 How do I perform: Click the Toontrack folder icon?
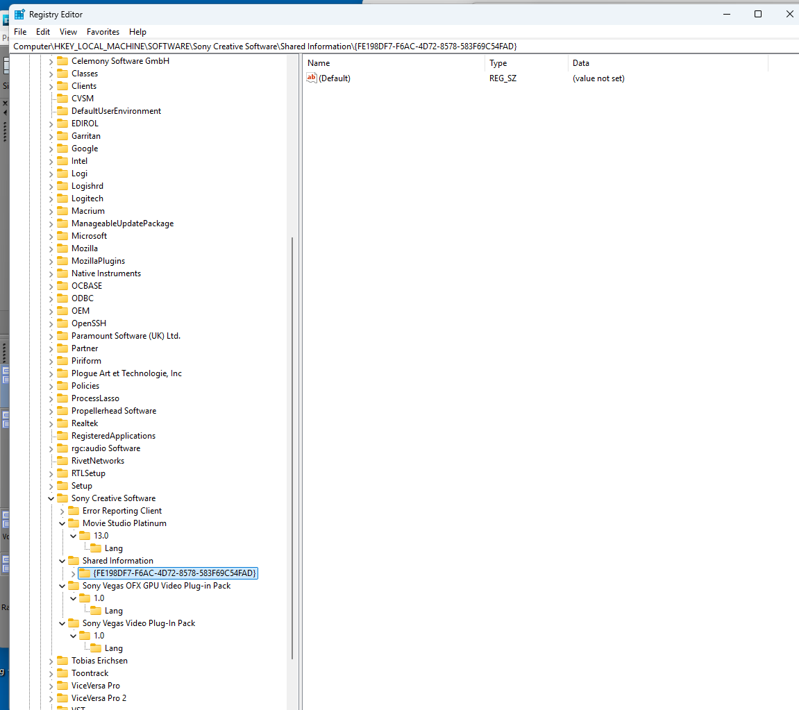coord(62,673)
